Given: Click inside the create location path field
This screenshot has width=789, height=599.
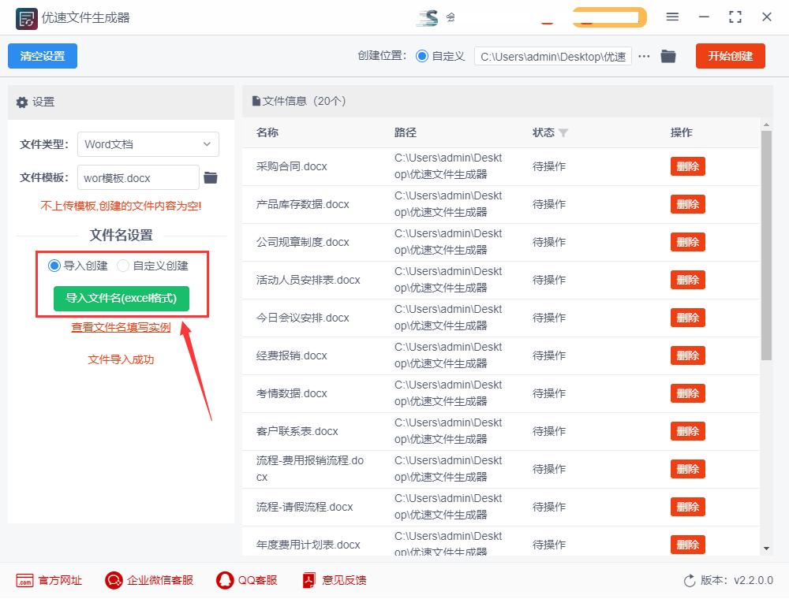Looking at the screenshot, I should [552, 56].
